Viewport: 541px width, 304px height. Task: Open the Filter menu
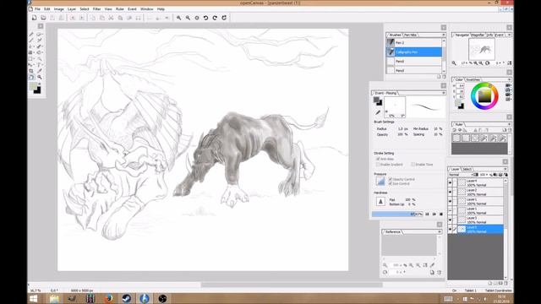coord(96,9)
